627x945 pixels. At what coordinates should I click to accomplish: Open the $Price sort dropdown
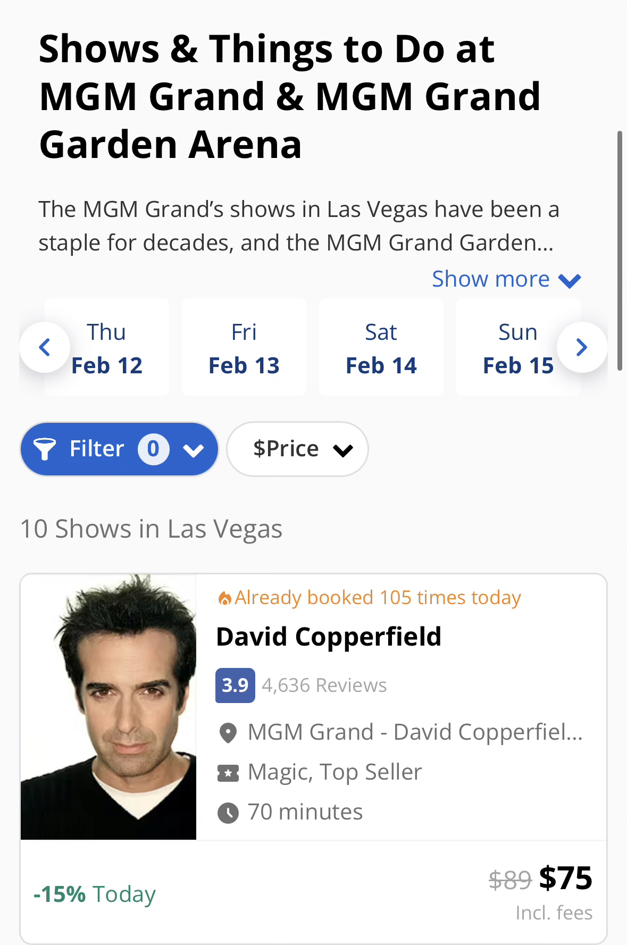[297, 449]
